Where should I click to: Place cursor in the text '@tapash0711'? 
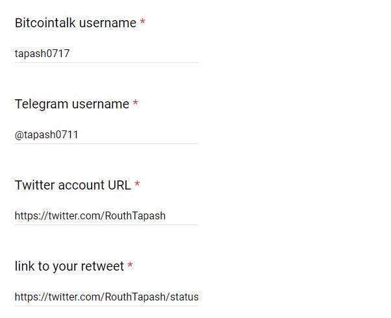point(47,135)
